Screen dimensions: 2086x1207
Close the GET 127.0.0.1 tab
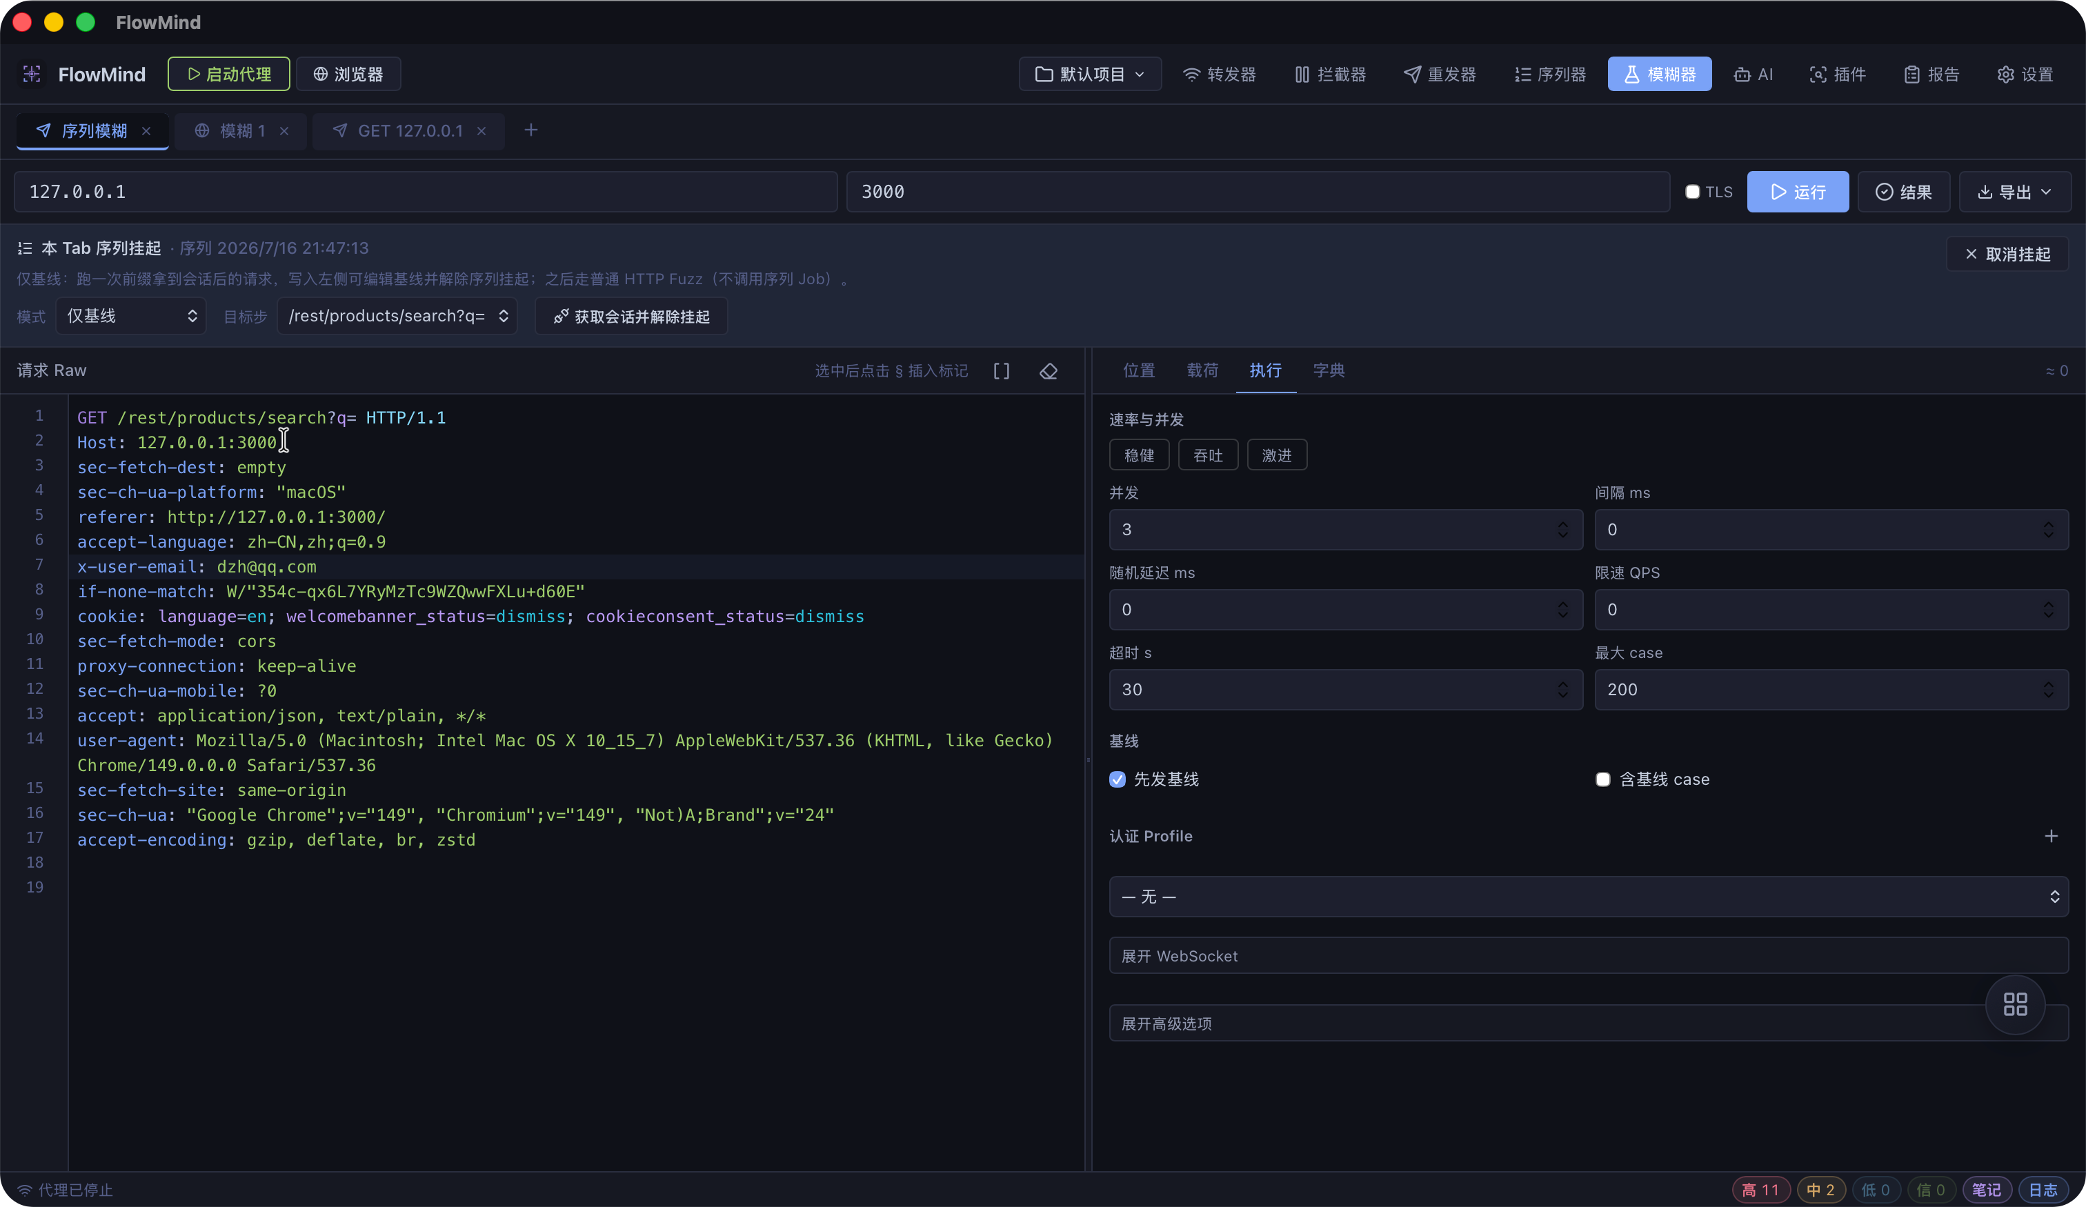(x=481, y=131)
